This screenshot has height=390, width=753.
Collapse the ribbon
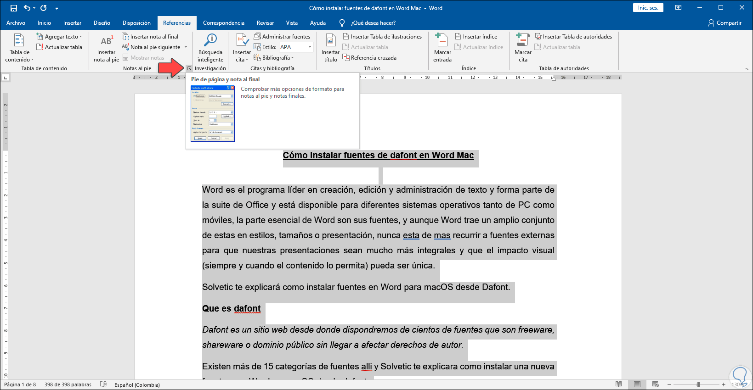746,68
